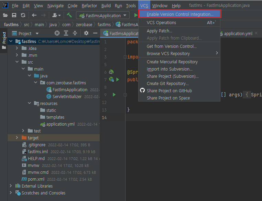262x201 pixels.
Task: Hide the Project panel with minus icon
Action: [x=95, y=33]
